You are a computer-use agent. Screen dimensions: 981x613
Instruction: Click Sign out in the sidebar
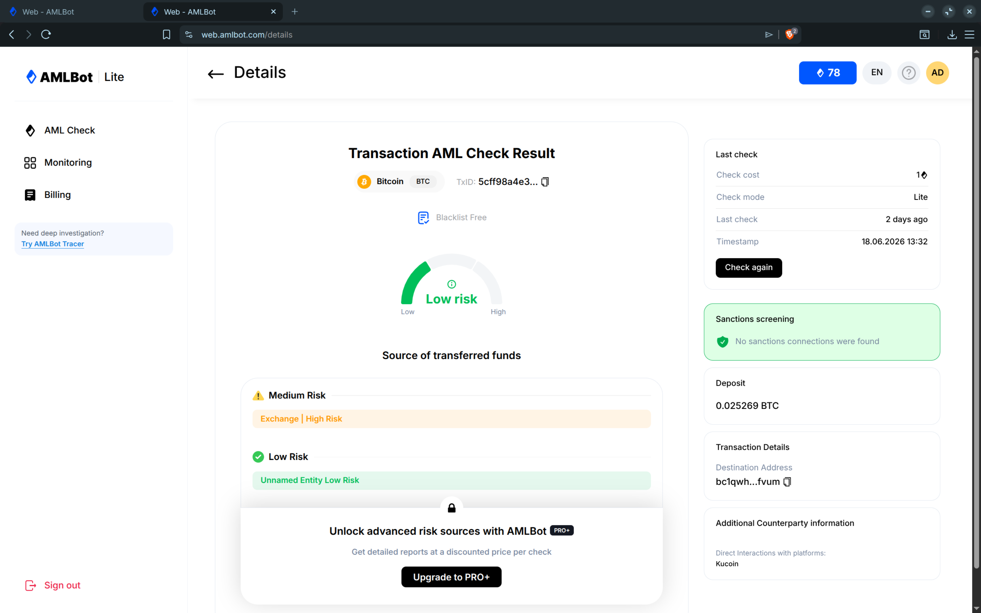coord(53,585)
